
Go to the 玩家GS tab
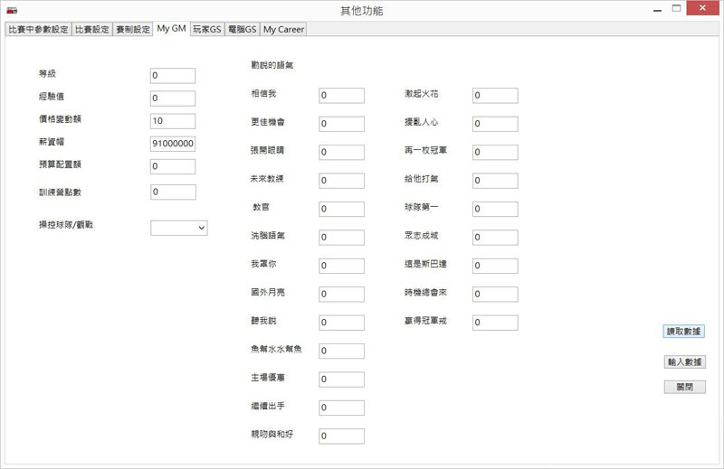coord(206,29)
